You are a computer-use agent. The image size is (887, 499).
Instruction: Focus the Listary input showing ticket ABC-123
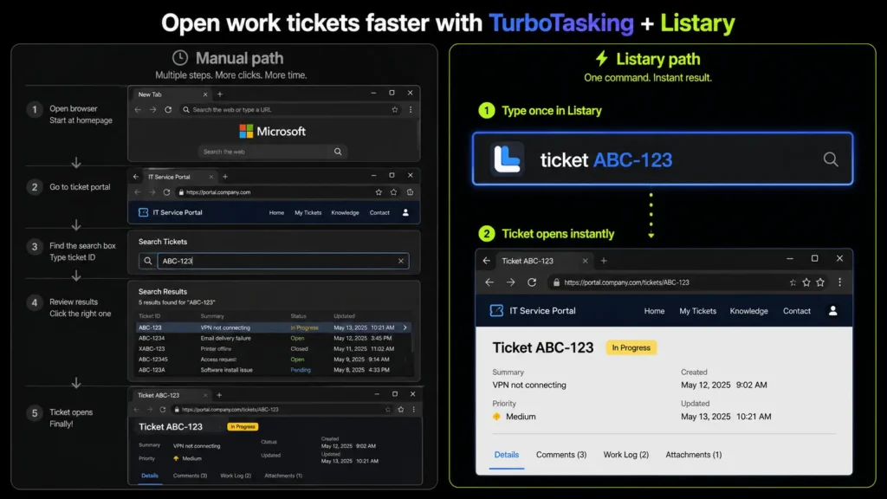(663, 159)
